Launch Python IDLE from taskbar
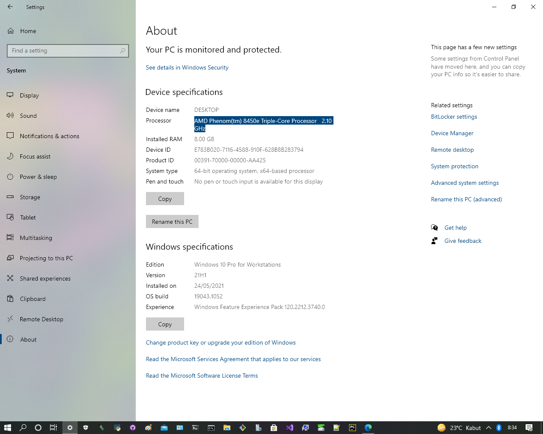 tap(118, 428)
